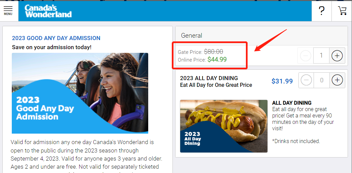352x173 pixels.
Task: Click the ALL DAY DINING description heading
Action: 292,103
